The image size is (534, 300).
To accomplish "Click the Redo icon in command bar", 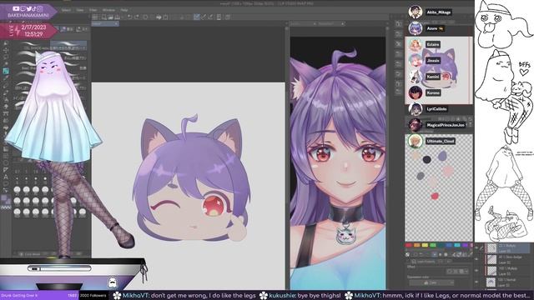I will tap(137, 17).
